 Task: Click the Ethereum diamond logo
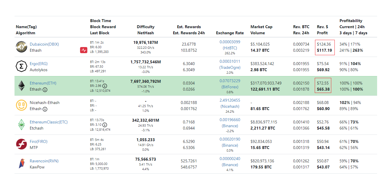point(21,86)
